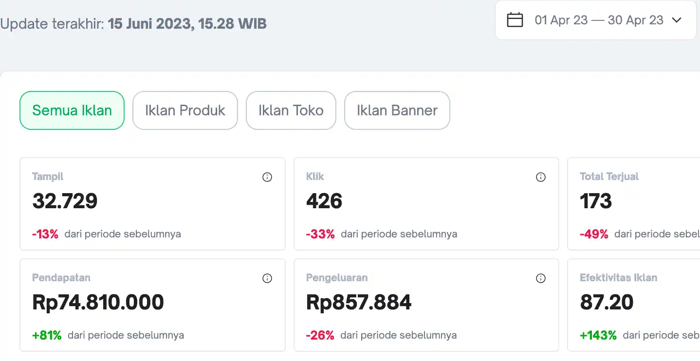Click the calendar icon in date picker
Screen dimensions: 700x361
[515, 20]
